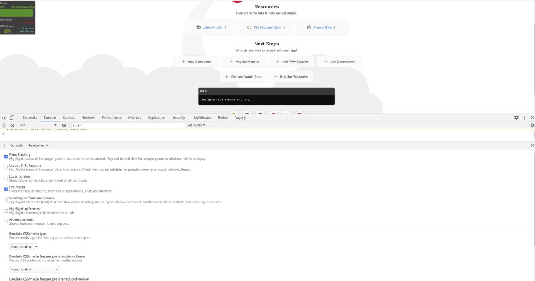Open the prefers-color-scheme emulation dropdown
Viewport: 535px width, 281px height.
click(x=34, y=269)
